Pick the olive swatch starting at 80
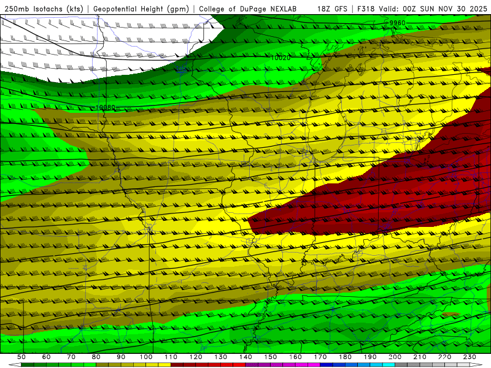 pos(102,364)
